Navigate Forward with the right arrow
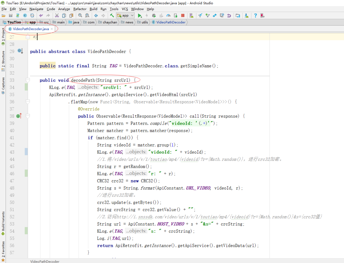 (x=103, y=16)
